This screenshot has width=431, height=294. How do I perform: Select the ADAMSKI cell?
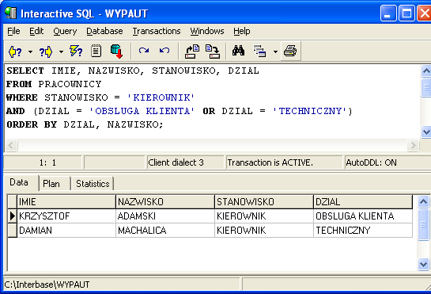[165, 216]
